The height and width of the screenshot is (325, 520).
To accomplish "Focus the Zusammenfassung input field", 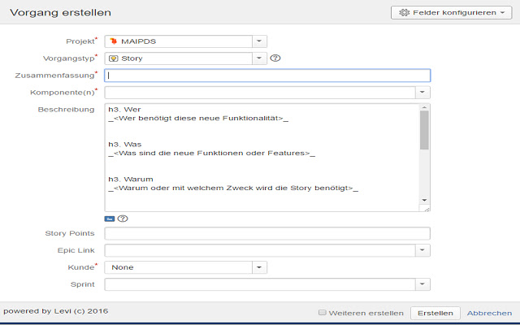I will point(267,76).
